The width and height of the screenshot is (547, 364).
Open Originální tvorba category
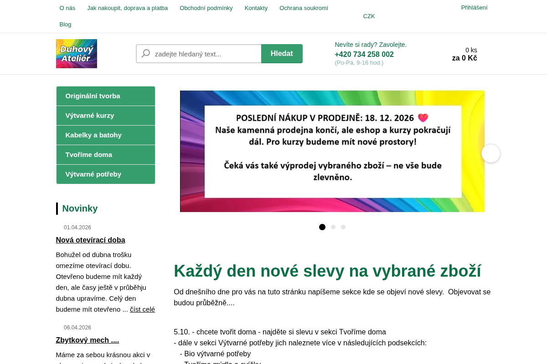106,96
